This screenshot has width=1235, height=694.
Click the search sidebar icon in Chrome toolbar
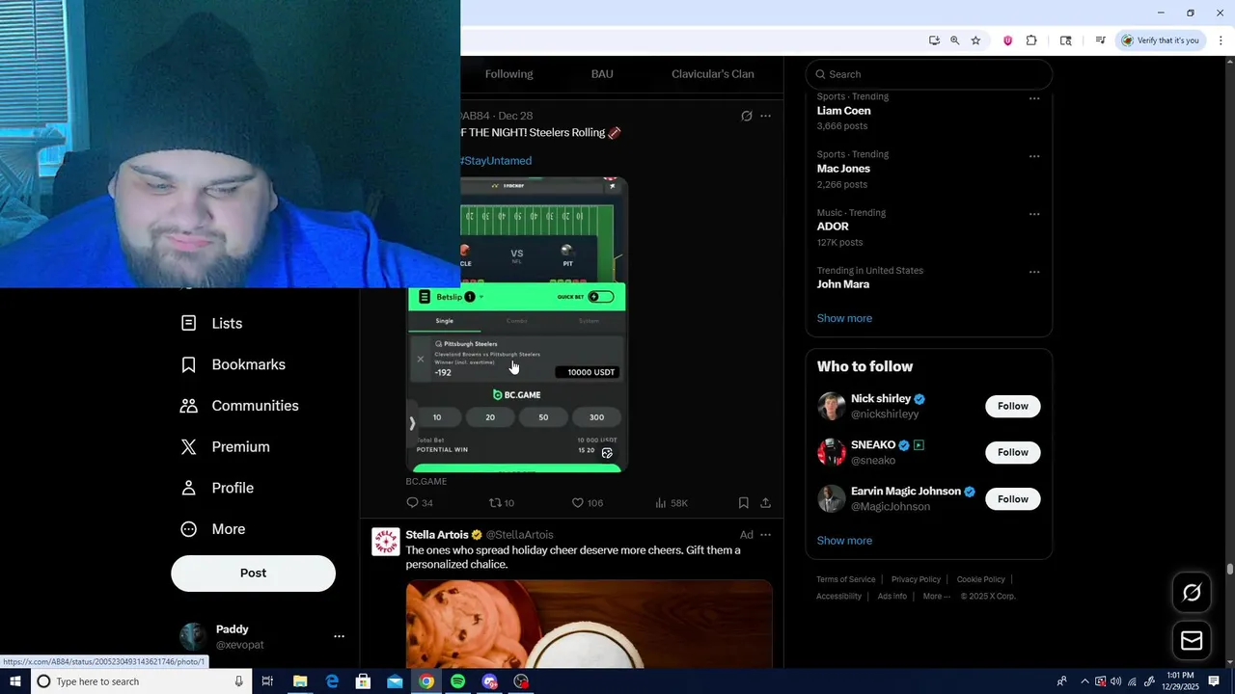(1065, 40)
